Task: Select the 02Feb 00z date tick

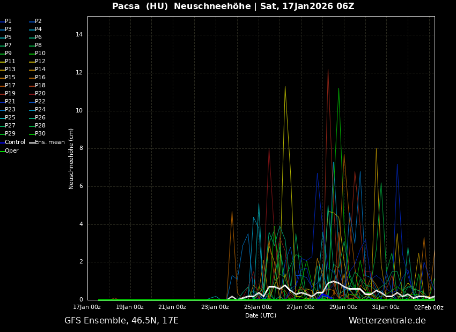Action: (429, 307)
